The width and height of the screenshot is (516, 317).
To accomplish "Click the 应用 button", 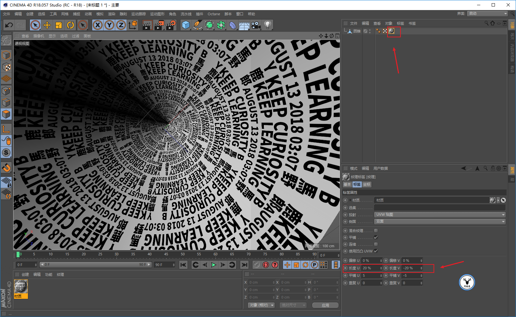I will 325,305.
